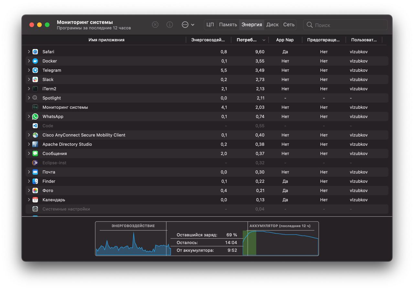The width and height of the screenshot is (414, 290).
Task: Expand the Telegram row
Action: click(x=29, y=70)
